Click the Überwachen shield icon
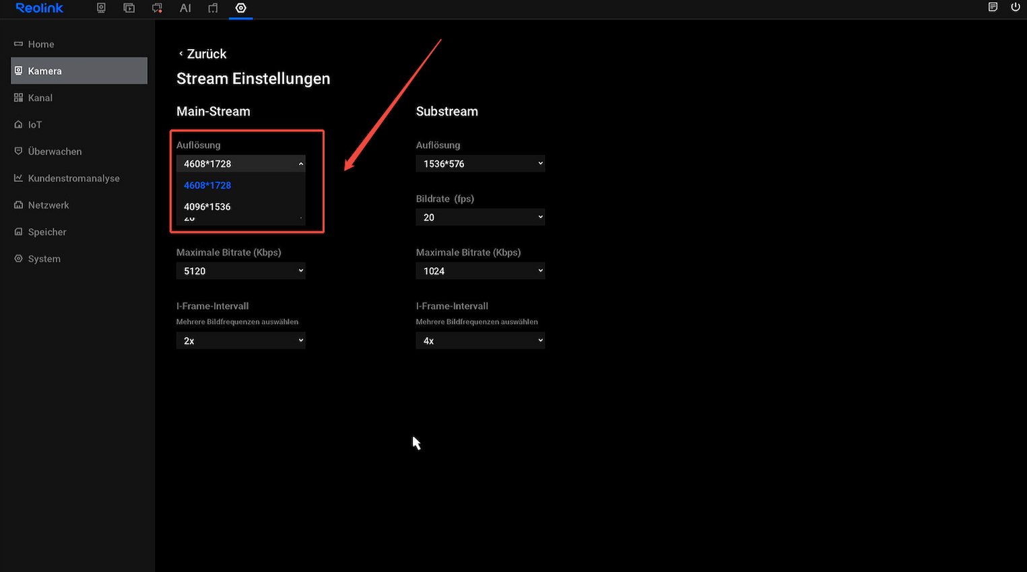The width and height of the screenshot is (1027, 572). tap(18, 151)
